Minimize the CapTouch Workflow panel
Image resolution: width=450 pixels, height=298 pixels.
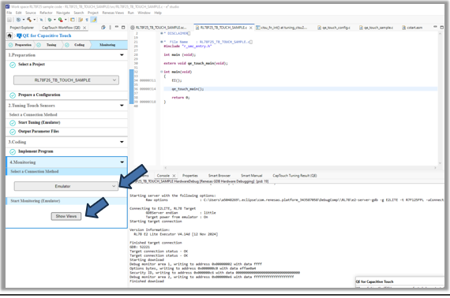point(117,28)
